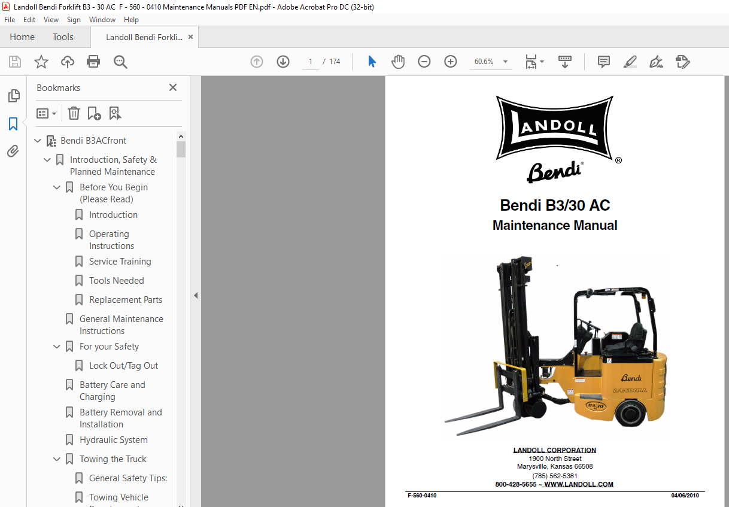This screenshot has height=507, width=729.
Task: Click the page number input field
Action: (311, 62)
